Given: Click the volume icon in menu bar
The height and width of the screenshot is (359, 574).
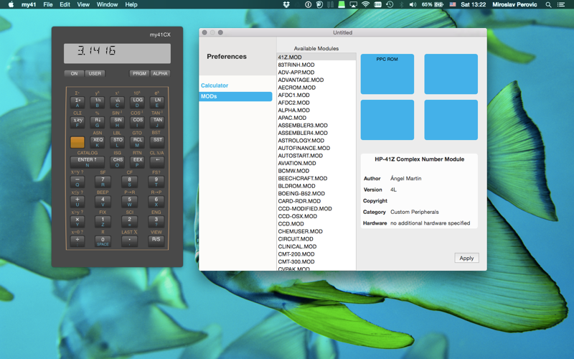Looking at the screenshot, I should pyautogui.click(x=413, y=4).
